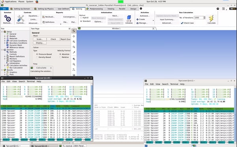Increase number of iterations stepper
The width and height of the screenshot is (237, 147).
pyautogui.click(x=204, y=17)
